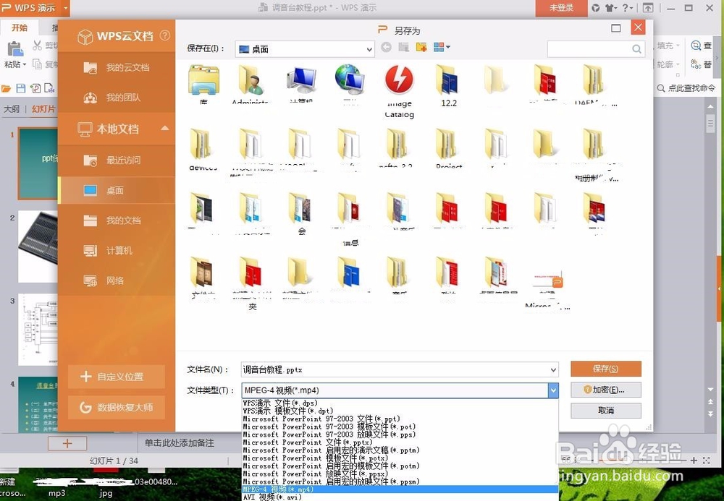Click the 开始 ribbon tab
This screenshot has width=724, height=501.
[x=20, y=27]
